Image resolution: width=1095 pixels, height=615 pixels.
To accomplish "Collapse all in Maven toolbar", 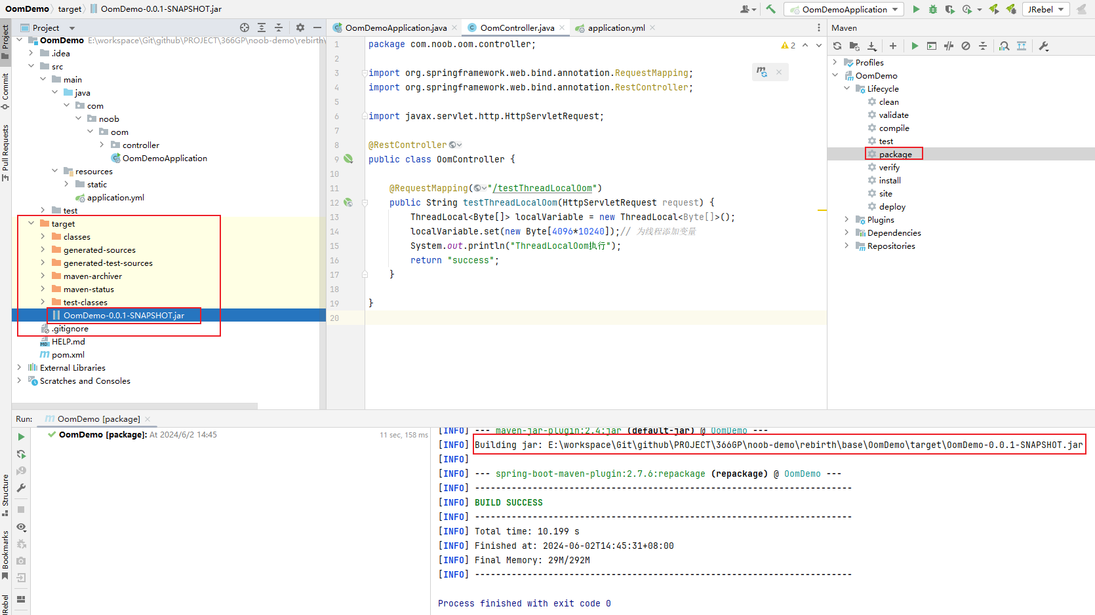I will pos(983,46).
